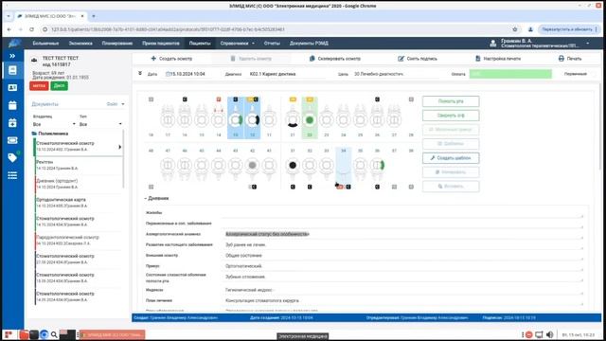
Task: Open the calendar-with-plus icon in sidebar
Action: point(12,123)
